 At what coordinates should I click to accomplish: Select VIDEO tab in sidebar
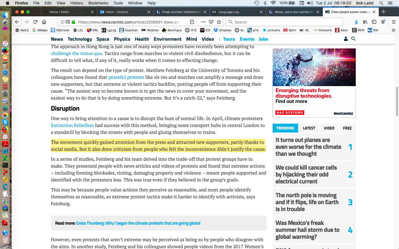pyautogui.click(x=329, y=128)
